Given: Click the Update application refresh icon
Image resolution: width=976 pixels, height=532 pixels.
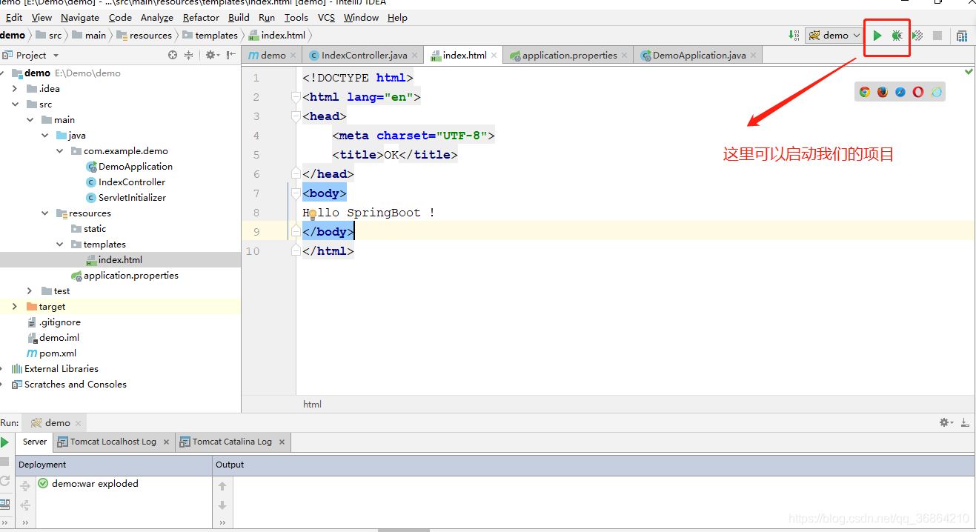Looking at the screenshot, I should pos(4,481).
